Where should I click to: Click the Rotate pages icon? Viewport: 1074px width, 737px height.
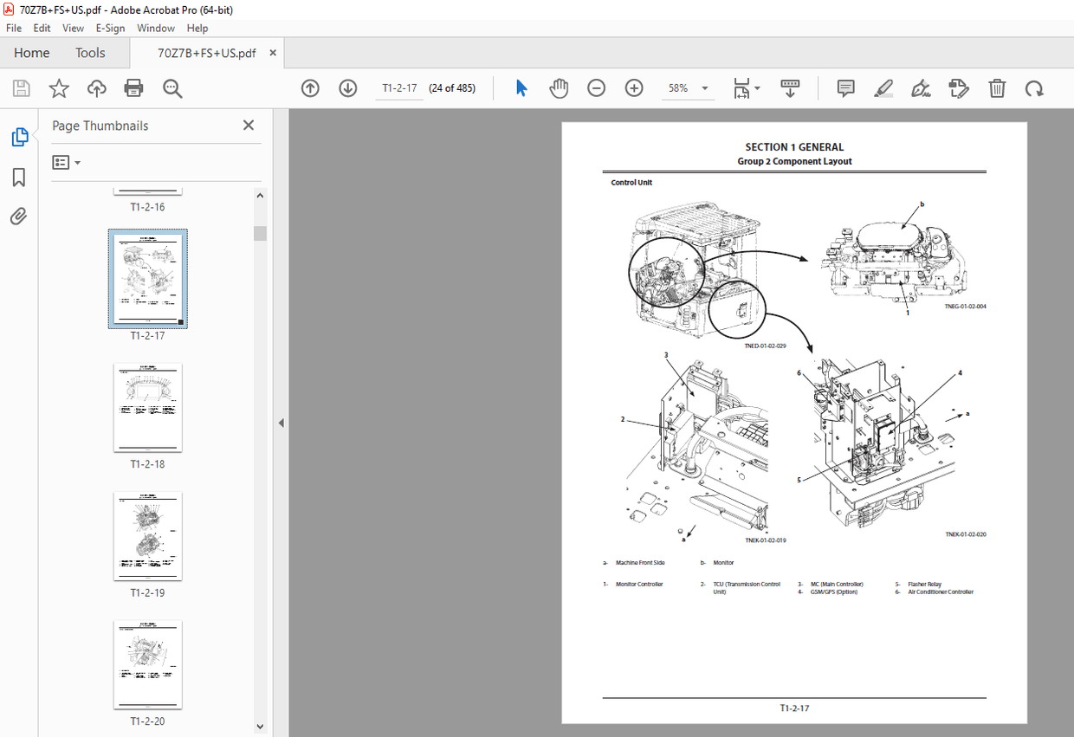pyautogui.click(x=1034, y=87)
